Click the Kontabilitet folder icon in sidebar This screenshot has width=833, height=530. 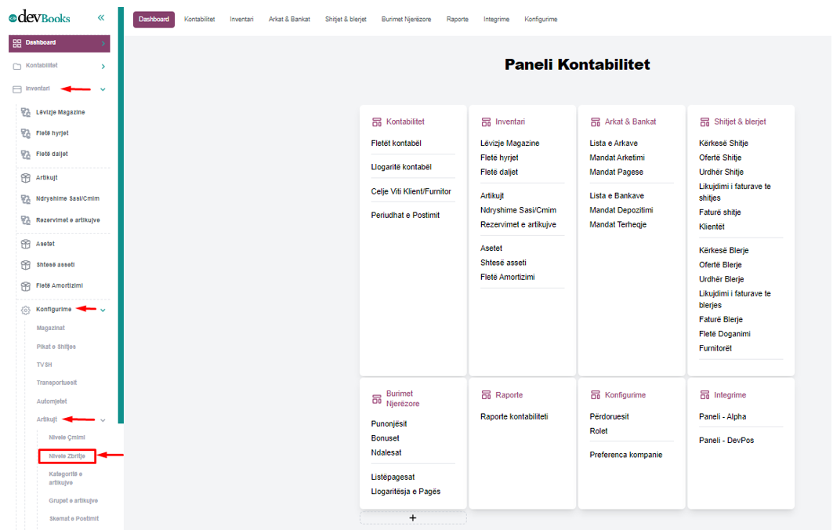click(x=17, y=67)
